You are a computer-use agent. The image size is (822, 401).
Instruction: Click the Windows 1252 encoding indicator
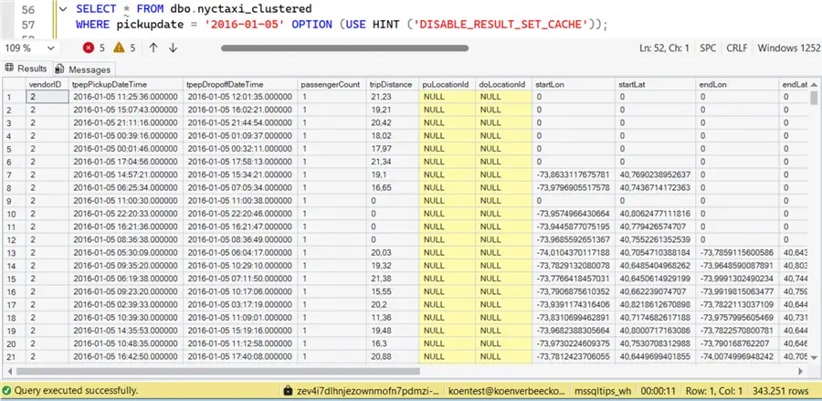pyautogui.click(x=788, y=47)
